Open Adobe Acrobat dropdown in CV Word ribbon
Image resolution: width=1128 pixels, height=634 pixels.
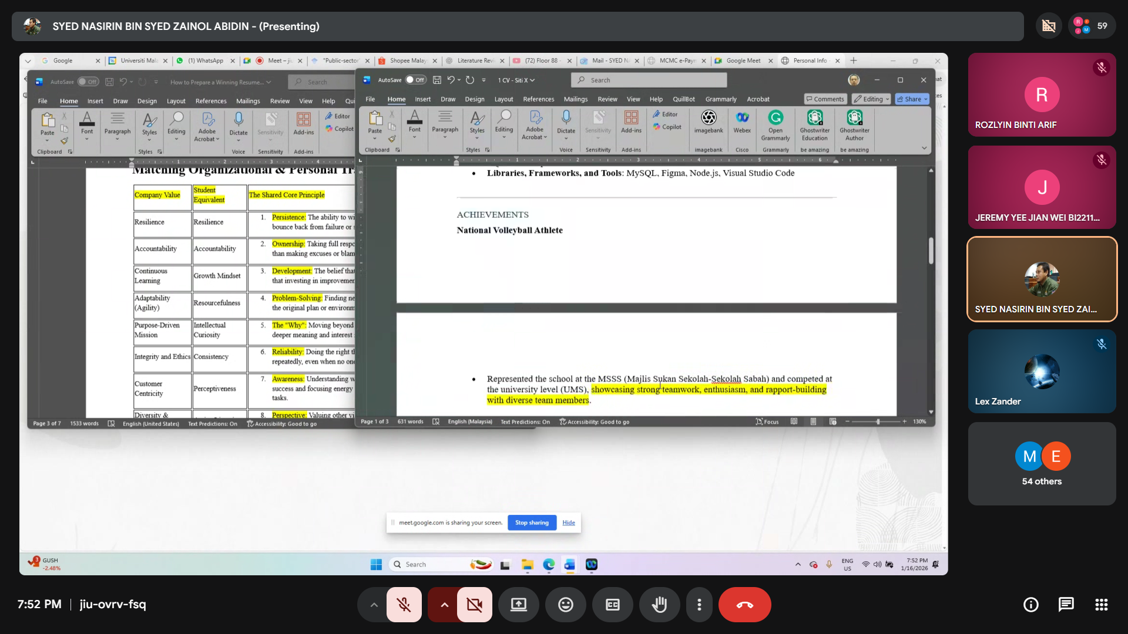point(534,125)
